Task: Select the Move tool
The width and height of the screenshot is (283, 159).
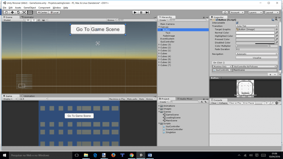Action: [12, 12]
